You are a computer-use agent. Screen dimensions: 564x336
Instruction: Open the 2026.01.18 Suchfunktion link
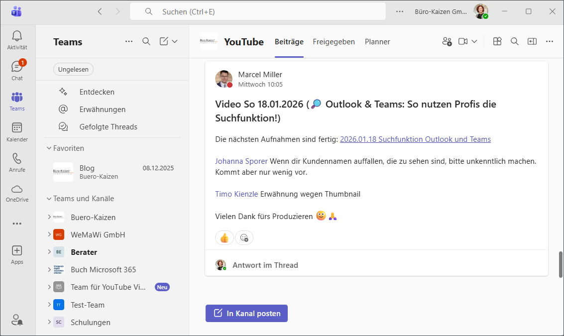click(x=415, y=139)
